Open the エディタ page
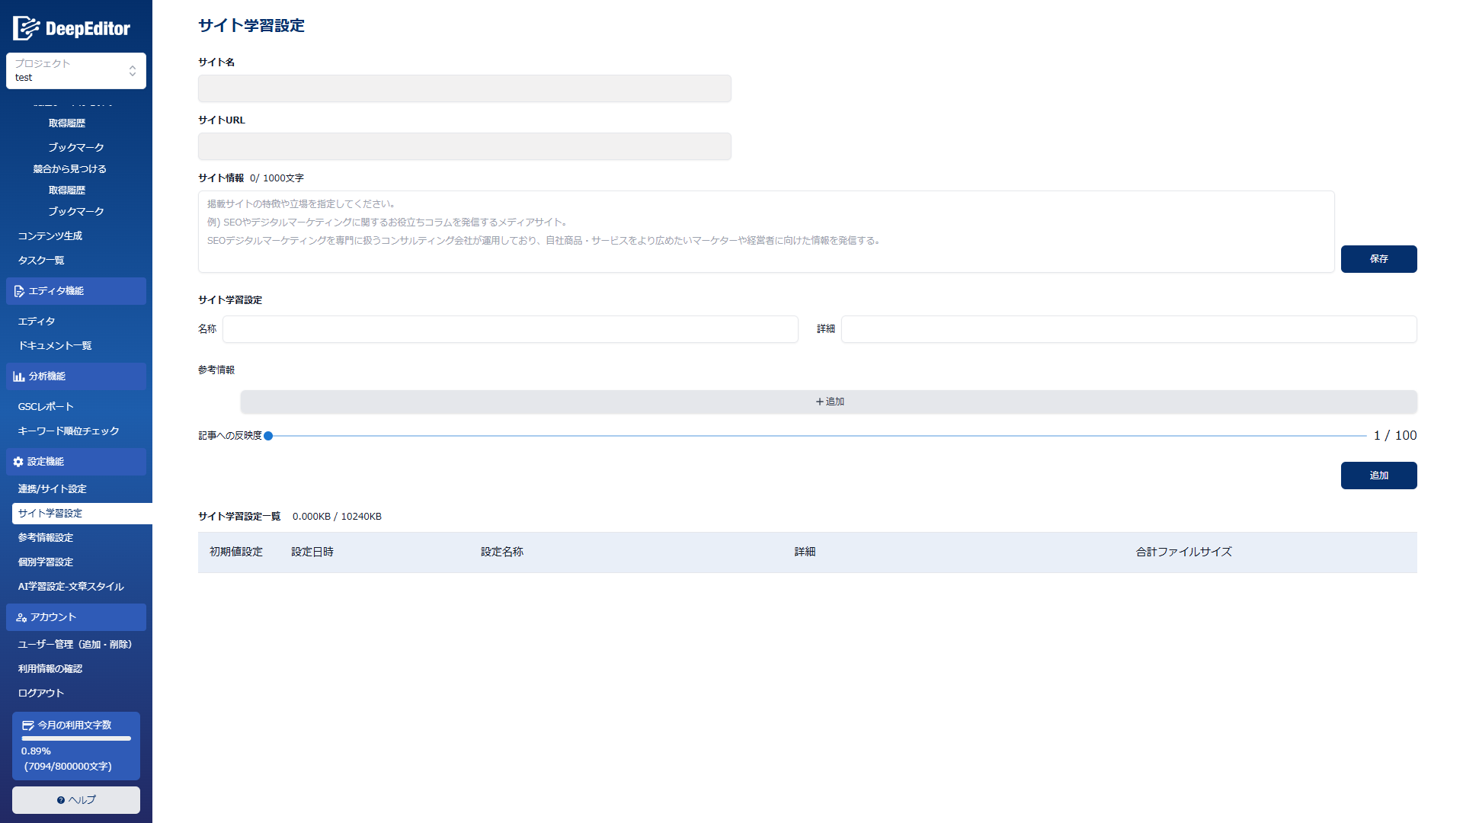1463x823 pixels. [37, 322]
